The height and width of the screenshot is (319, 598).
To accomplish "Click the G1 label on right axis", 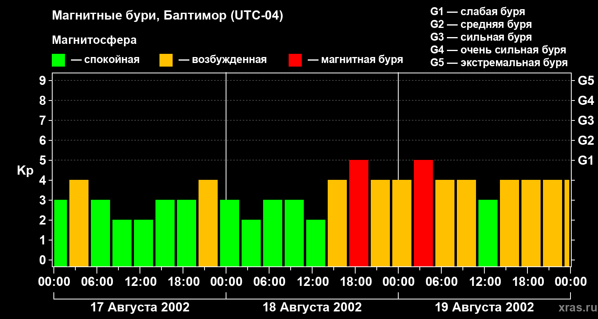I will 586,160.
